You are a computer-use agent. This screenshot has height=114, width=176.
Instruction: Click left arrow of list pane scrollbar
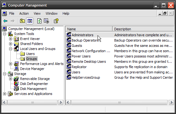(68, 102)
